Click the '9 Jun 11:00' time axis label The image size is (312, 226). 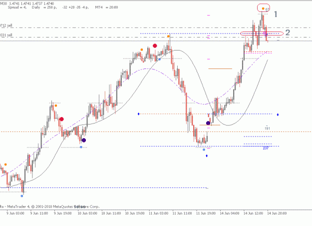(x=39, y=213)
